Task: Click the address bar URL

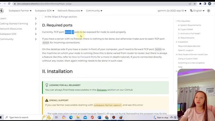Action: click(44, 4)
